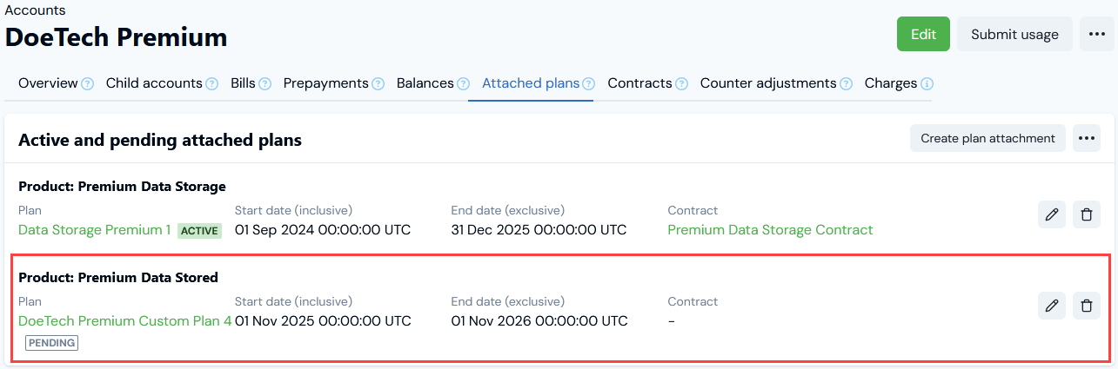This screenshot has width=1118, height=369.
Task: Edit DoeTech Premium Custom Plan 4 attachment
Action: click(1051, 306)
